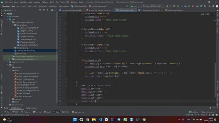Open the Run tool window button
The width and height of the screenshot is (219, 123).
[7, 112]
